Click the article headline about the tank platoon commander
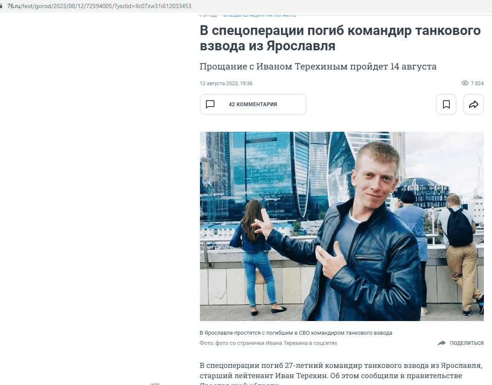The height and width of the screenshot is (385, 492). click(340, 38)
